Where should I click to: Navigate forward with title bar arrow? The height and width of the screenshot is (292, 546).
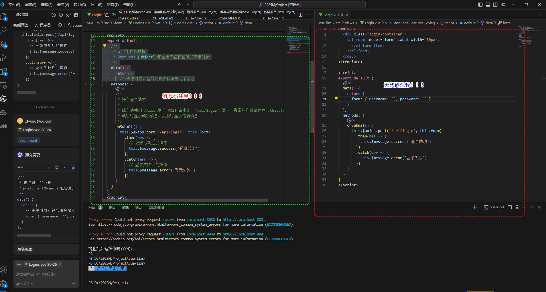tap(187, 5)
